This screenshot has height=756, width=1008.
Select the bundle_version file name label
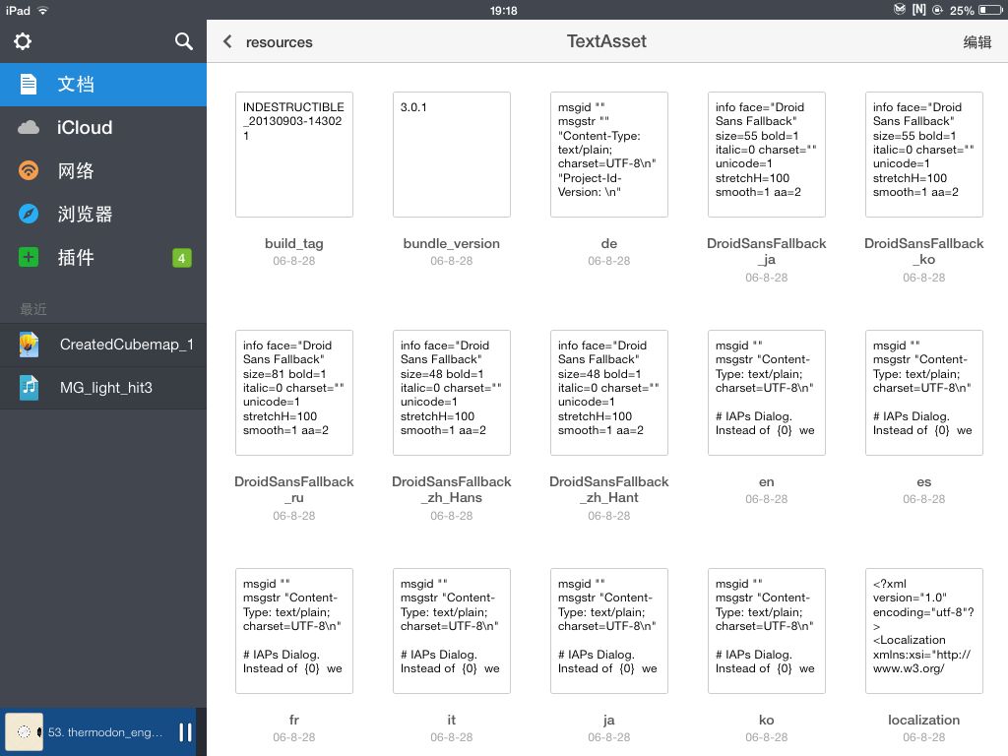coord(451,244)
